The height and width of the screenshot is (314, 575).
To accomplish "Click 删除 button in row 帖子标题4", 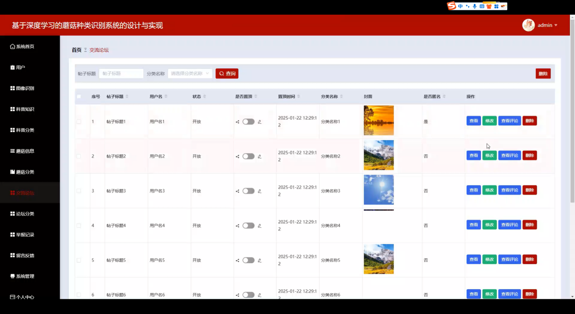I will [530, 225].
